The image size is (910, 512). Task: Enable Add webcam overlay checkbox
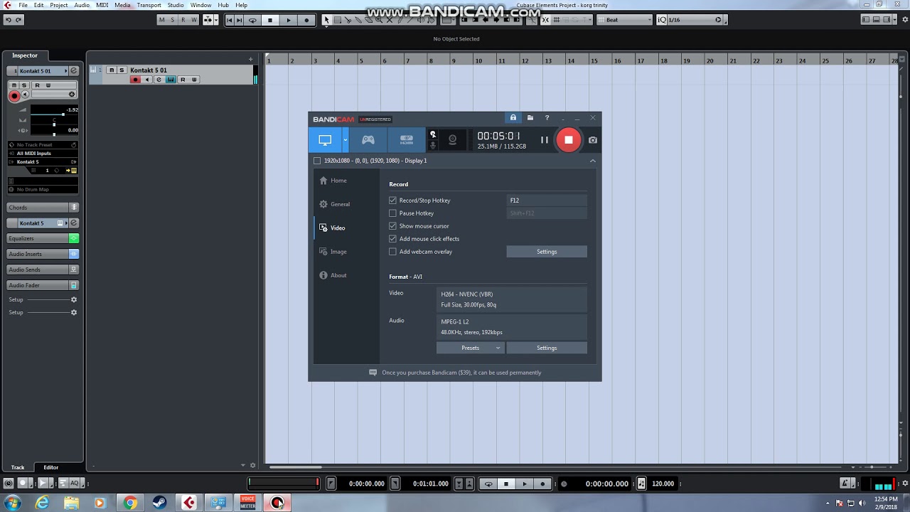click(x=392, y=252)
